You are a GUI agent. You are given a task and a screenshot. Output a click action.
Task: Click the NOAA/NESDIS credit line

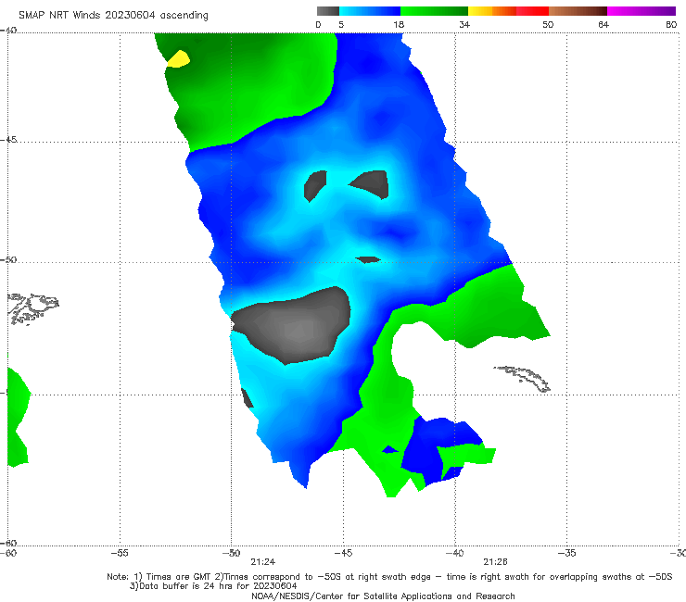point(383,596)
